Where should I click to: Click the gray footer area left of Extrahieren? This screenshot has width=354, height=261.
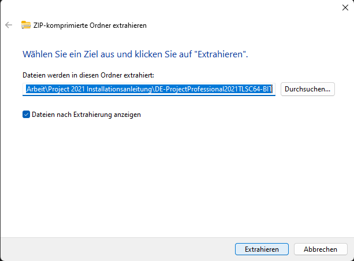pos(115,249)
